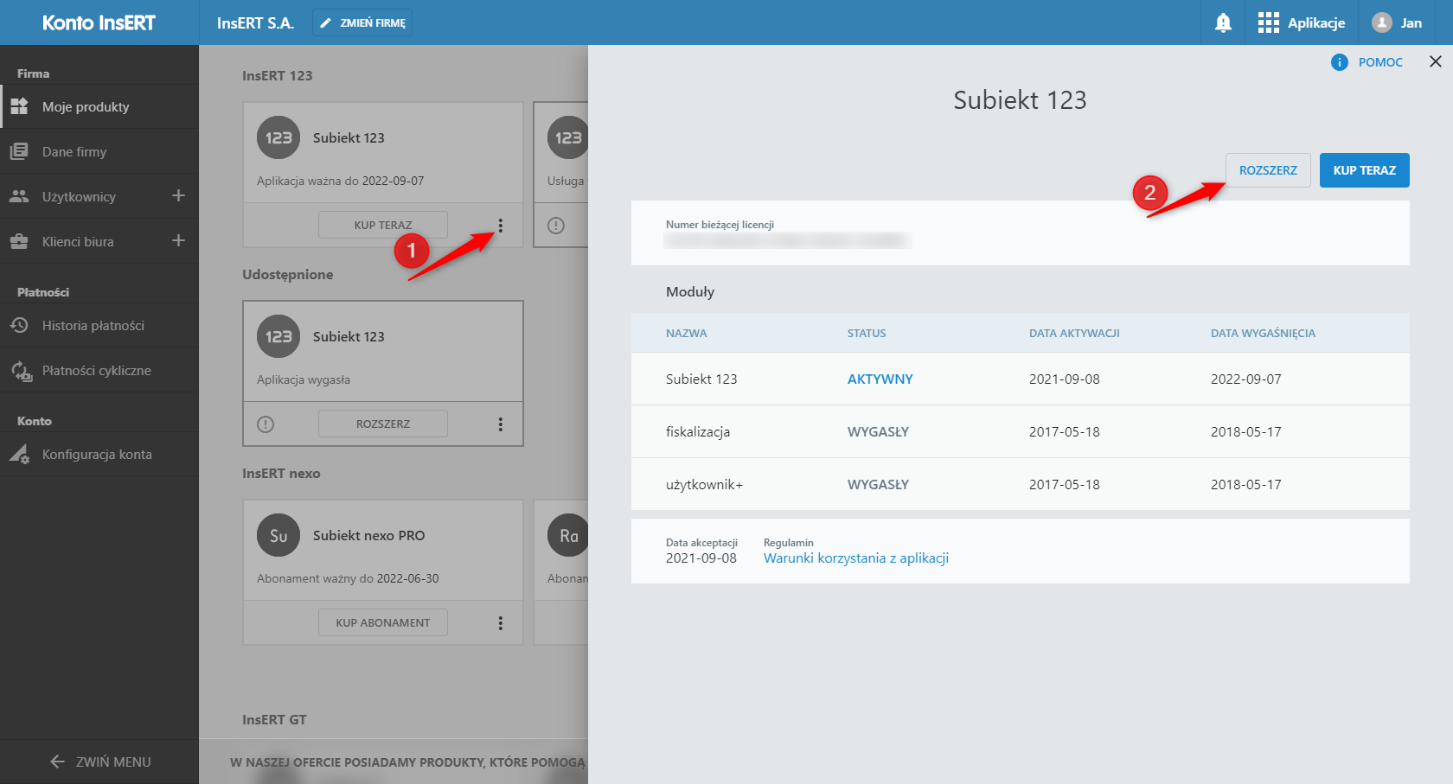Click InsERT S.A. company name
The height and width of the screenshot is (784, 1453).
coord(255,22)
